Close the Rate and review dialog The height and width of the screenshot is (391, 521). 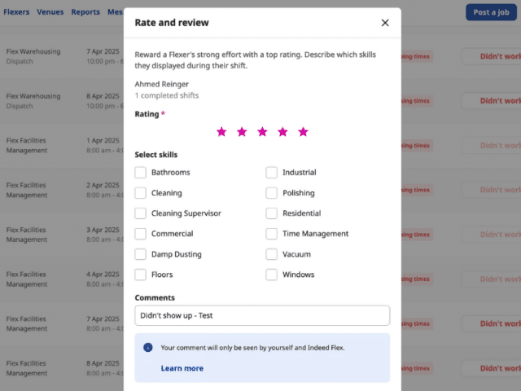[x=385, y=23]
